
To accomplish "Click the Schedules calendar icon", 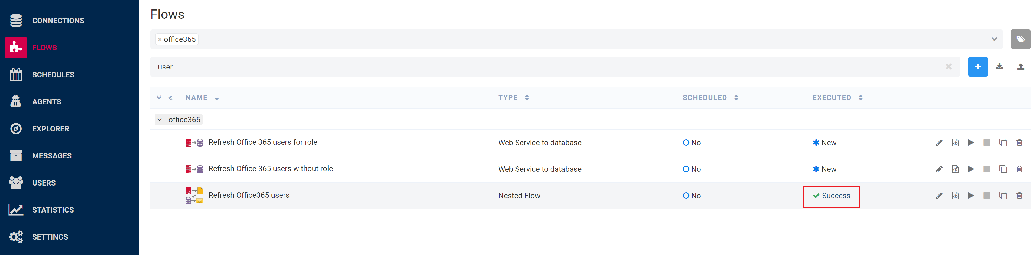I will pos(16,75).
